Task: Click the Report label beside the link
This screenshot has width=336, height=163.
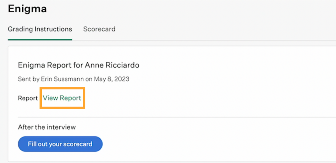Action: [28, 98]
